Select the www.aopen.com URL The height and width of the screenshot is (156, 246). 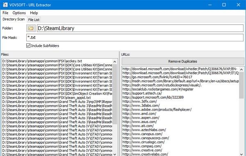pos(141,118)
